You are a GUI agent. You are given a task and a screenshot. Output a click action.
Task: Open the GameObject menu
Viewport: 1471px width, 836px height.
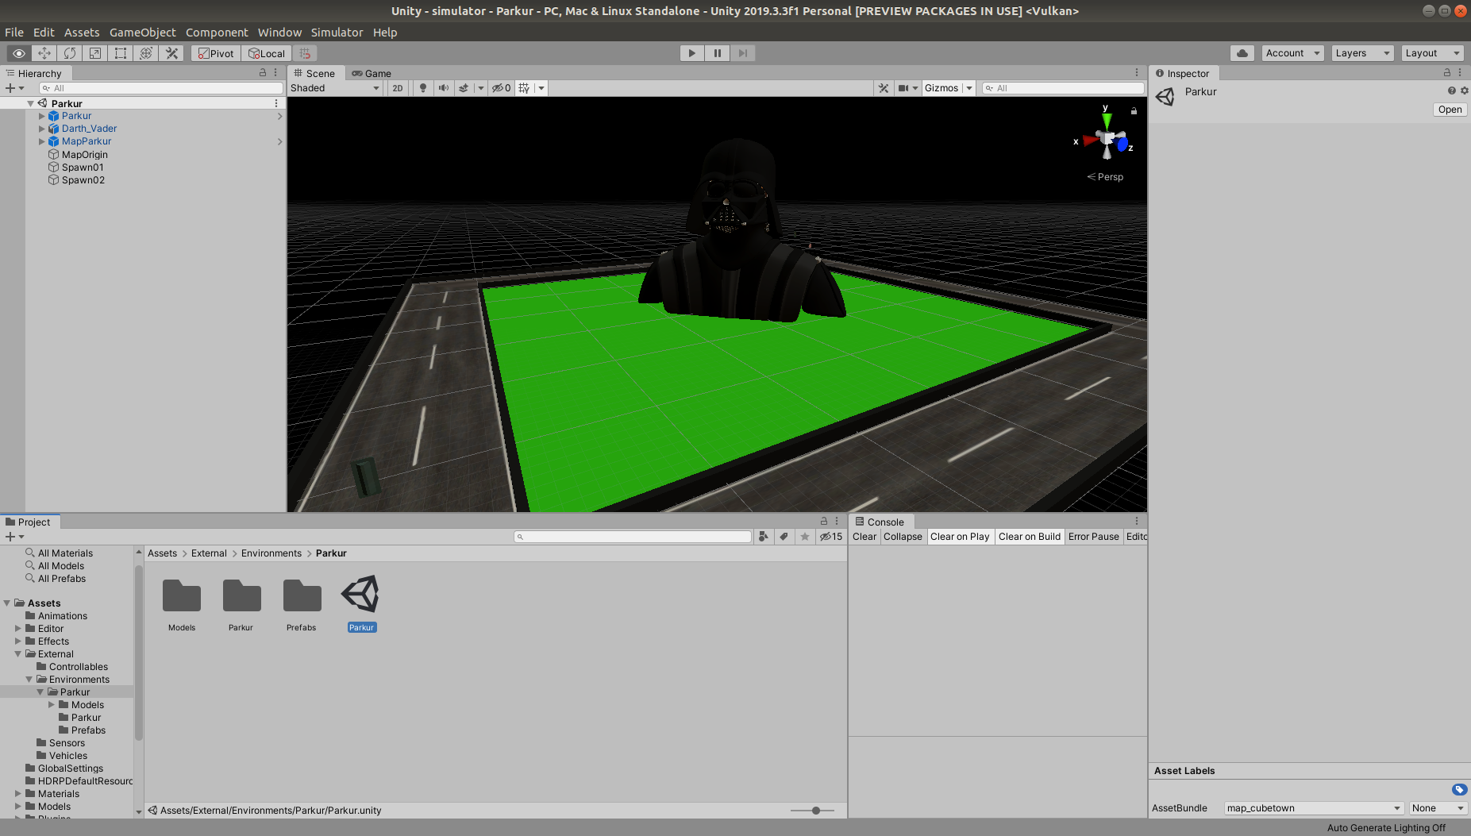point(143,33)
